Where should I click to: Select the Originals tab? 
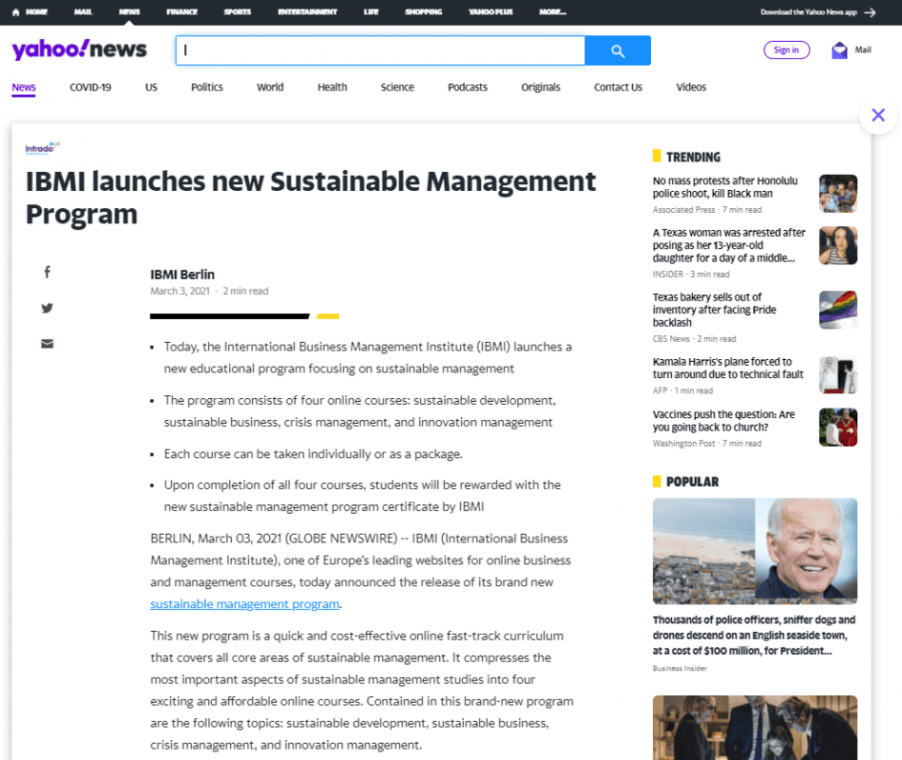(x=541, y=87)
